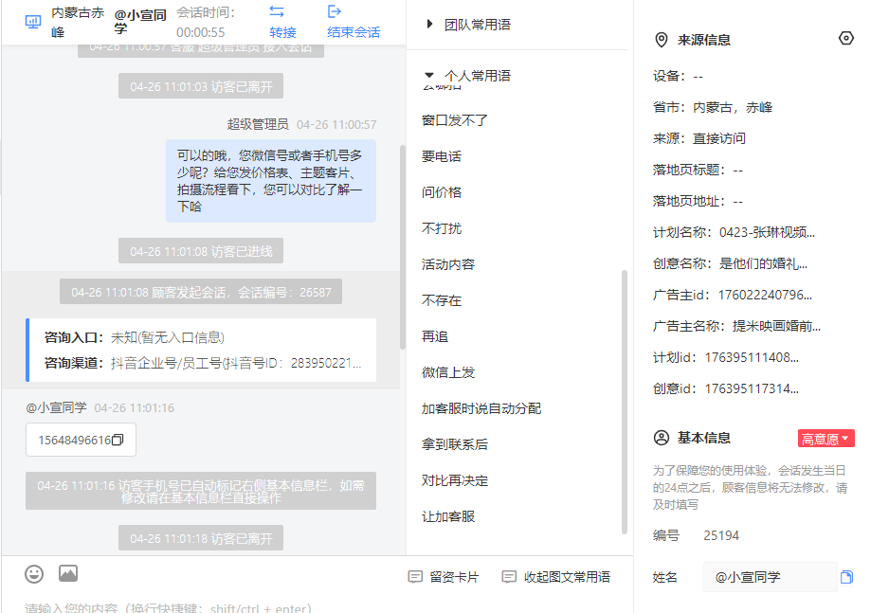Click 广告主名称 提米映画婚前 value
The image size is (871, 613).
tap(776, 326)
